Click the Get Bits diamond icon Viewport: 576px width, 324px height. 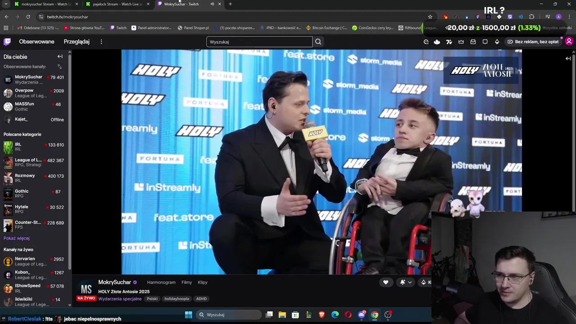coord(497,42)
